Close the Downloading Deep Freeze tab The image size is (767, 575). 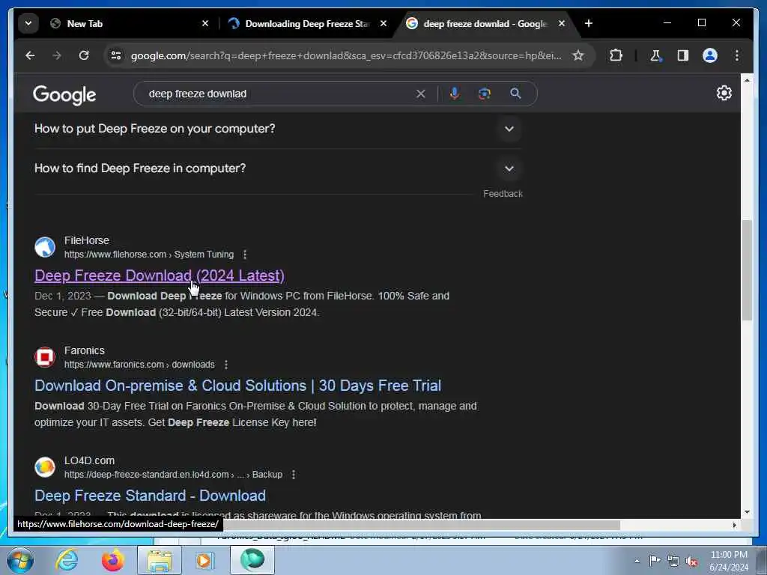click(x=383, y=23)
